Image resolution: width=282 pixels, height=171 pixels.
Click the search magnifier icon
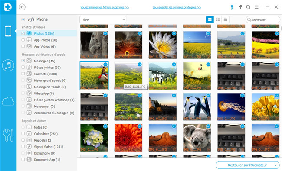pyautogui.click(x=249, y=19)
